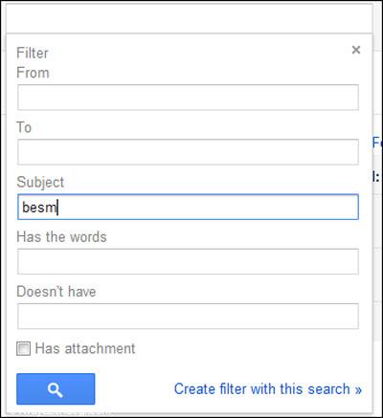Click the Filter heading text
This screenshot has width=383, height=418.
pyautogui.click(x=33, y=53)
